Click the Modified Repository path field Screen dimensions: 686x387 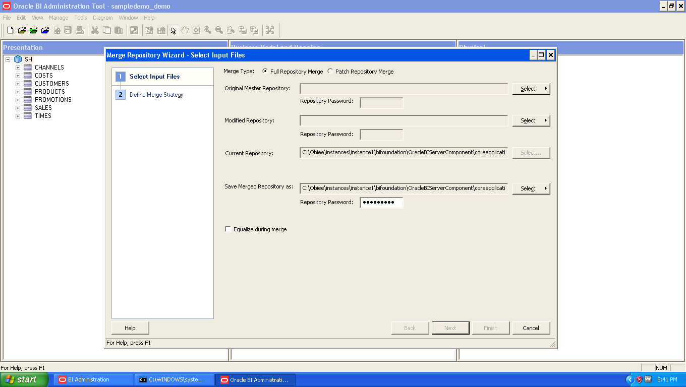pos(404,120)
